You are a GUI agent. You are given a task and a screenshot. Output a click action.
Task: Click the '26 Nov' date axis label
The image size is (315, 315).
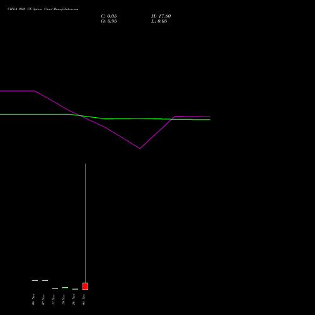(x=74, y=299)
